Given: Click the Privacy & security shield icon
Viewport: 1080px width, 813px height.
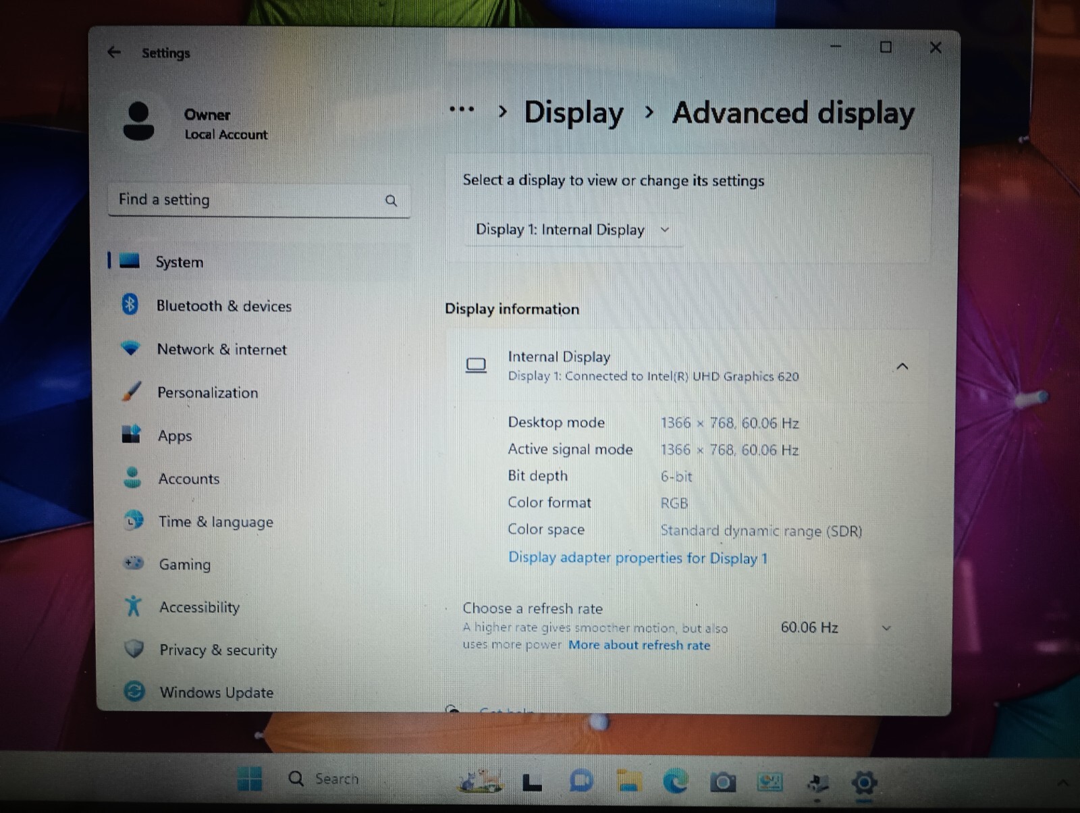Looking at the screenshot, I should click(x=134, y=649).
